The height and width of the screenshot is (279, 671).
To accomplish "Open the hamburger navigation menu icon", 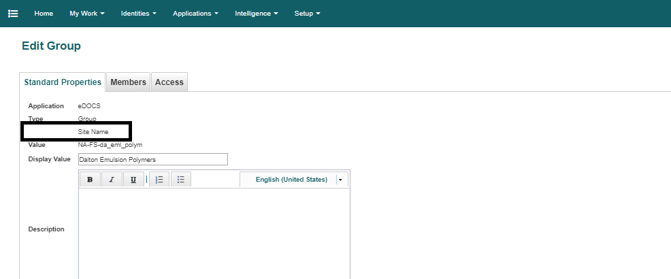I will pos(13,14).
